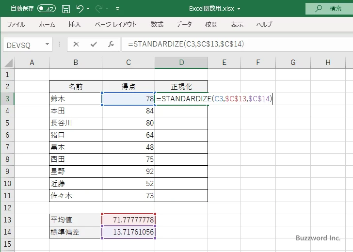Click the 検索 search box

point(329,9)
